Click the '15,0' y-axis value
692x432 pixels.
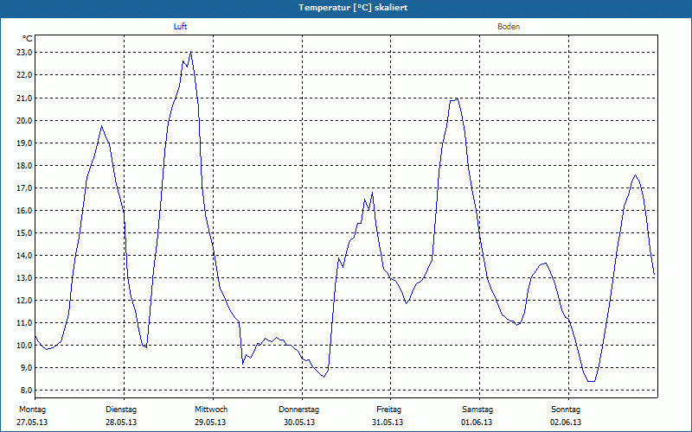point(24,232)
